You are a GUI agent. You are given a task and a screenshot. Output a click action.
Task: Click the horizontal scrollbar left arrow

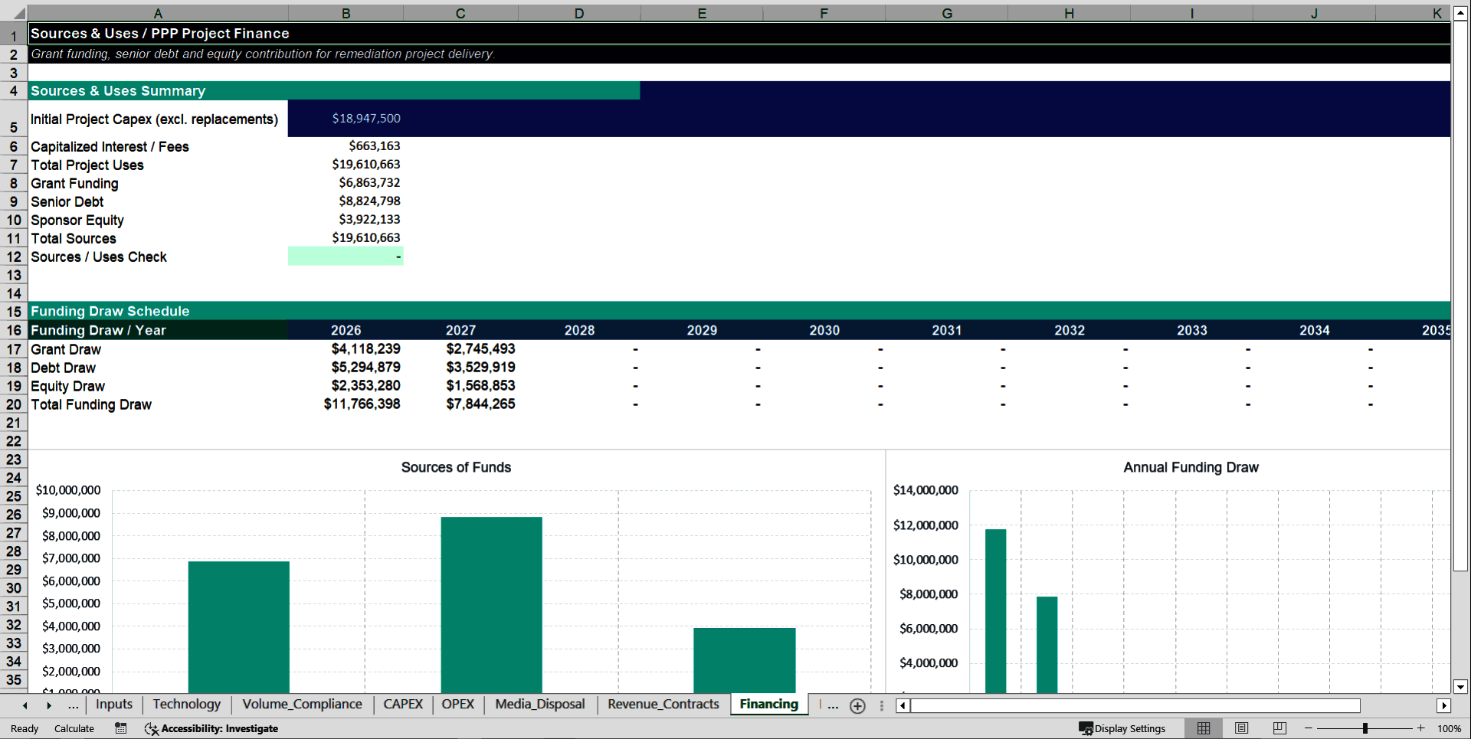click(x=903, y=706)
